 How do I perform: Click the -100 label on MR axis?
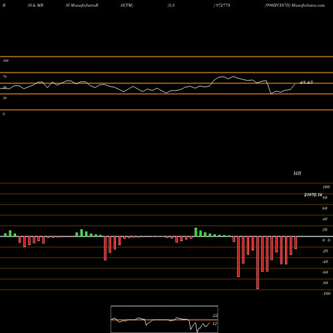click(x=326, y=294)
